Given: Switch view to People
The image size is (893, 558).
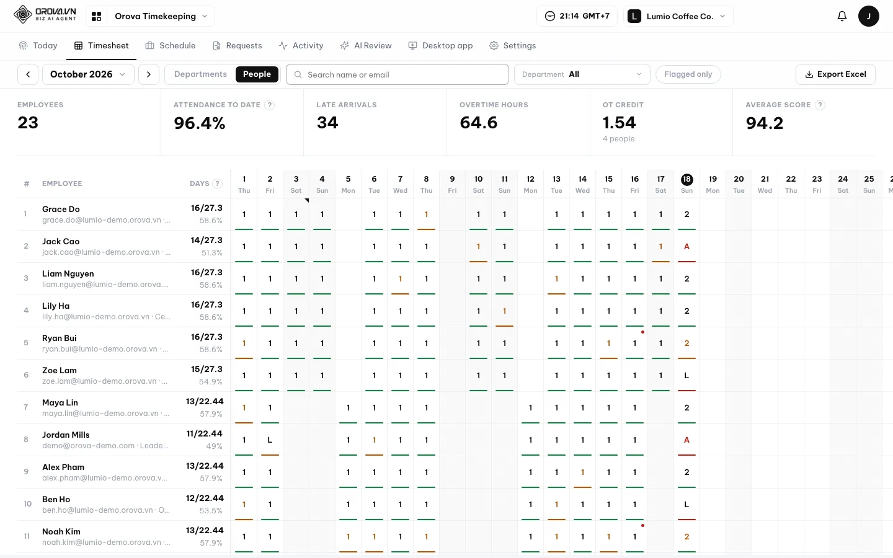Looking at the screenshot, I should point(257,74).
